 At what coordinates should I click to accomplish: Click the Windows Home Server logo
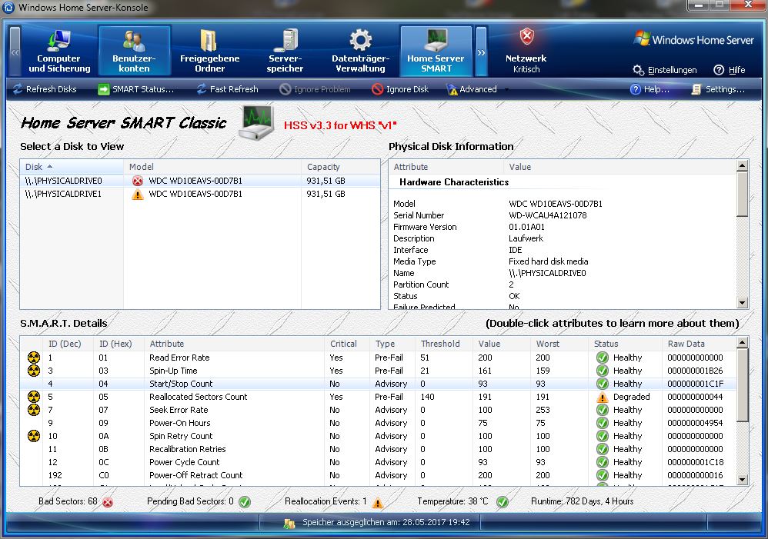pyautogui.click(x=694, y=39)
